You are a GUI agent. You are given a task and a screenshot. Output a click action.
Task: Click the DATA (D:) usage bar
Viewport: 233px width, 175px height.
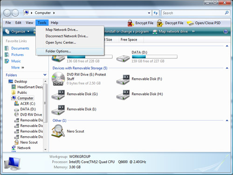(x=155, y=56)
